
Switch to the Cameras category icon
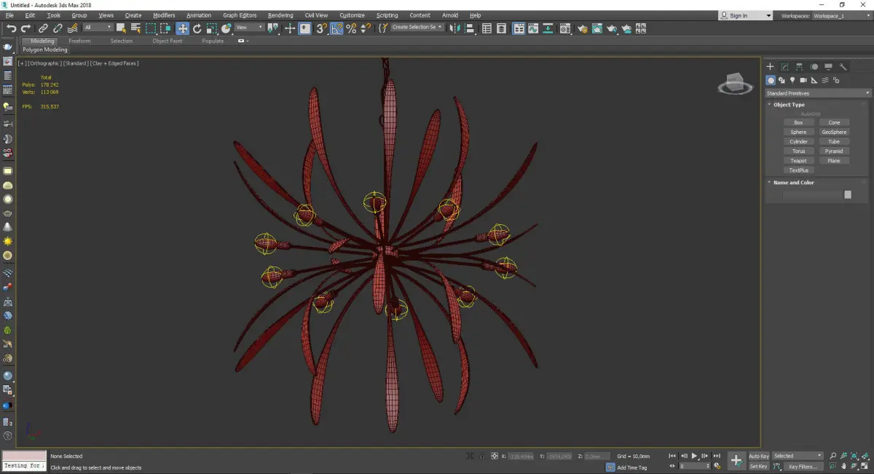(x=803, y=80)
